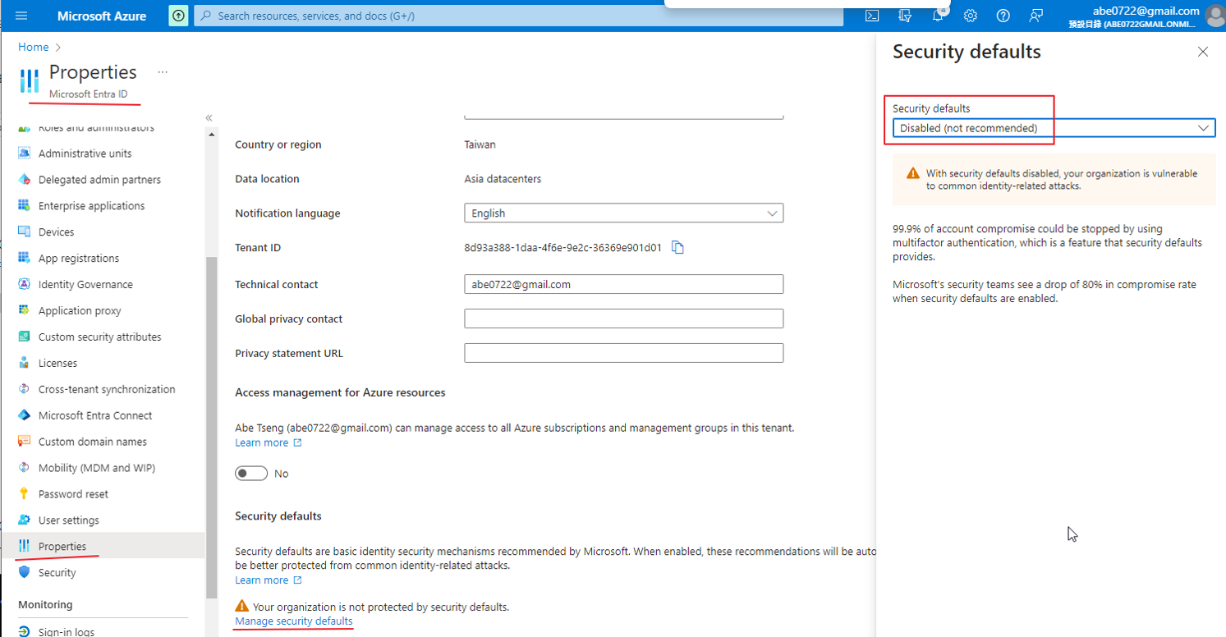Open the Security defaults dropdown
1226x637 pixels.
(1054, 128)
